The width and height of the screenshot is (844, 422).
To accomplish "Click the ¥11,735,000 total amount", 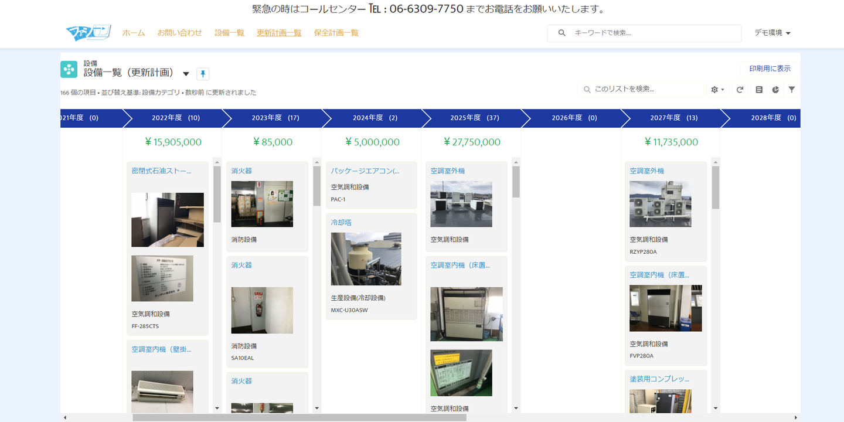I will pos(671,142).
